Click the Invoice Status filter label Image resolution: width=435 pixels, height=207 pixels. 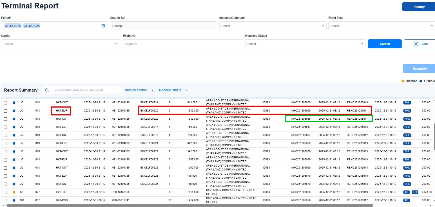point(137,90)
